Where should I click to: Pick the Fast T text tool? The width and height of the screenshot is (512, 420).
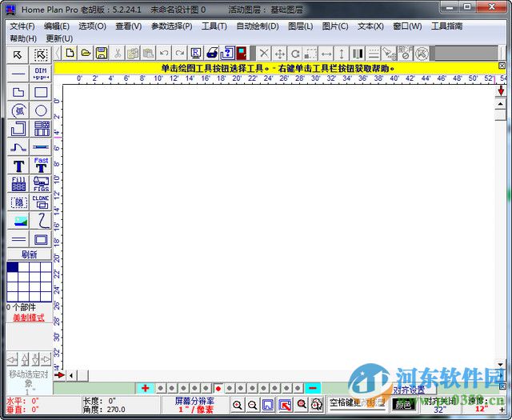[x=41, y=166]
